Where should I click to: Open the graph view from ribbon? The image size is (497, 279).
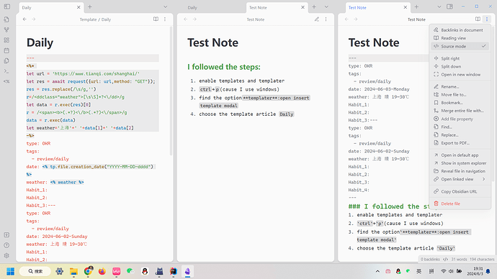point(6,29)
